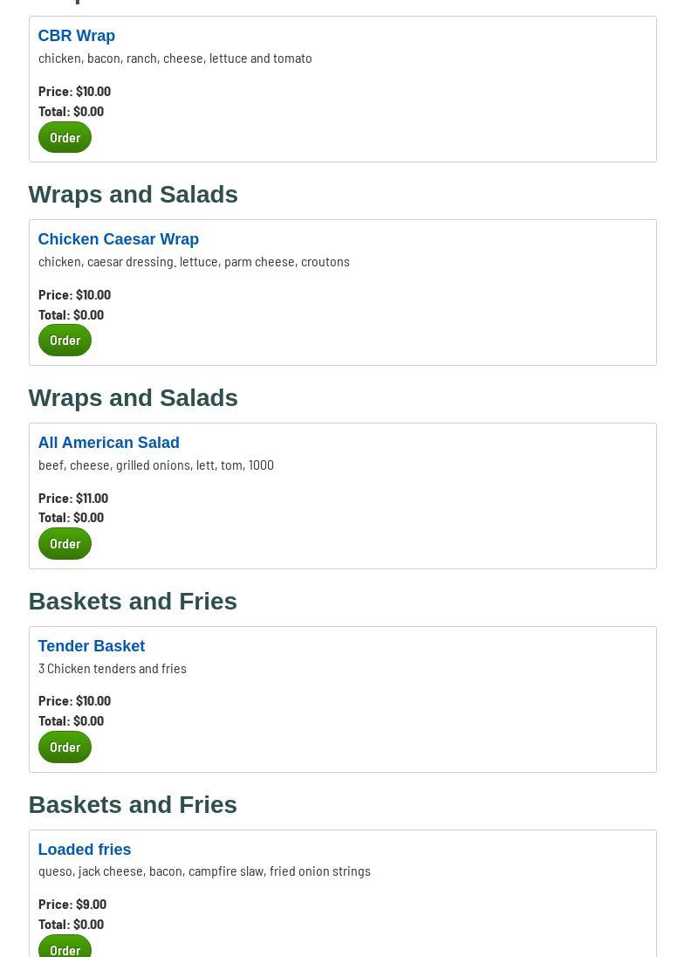Click the Chicken Caesar Wrap description text
685x957 pixels.
click(194, 261)
